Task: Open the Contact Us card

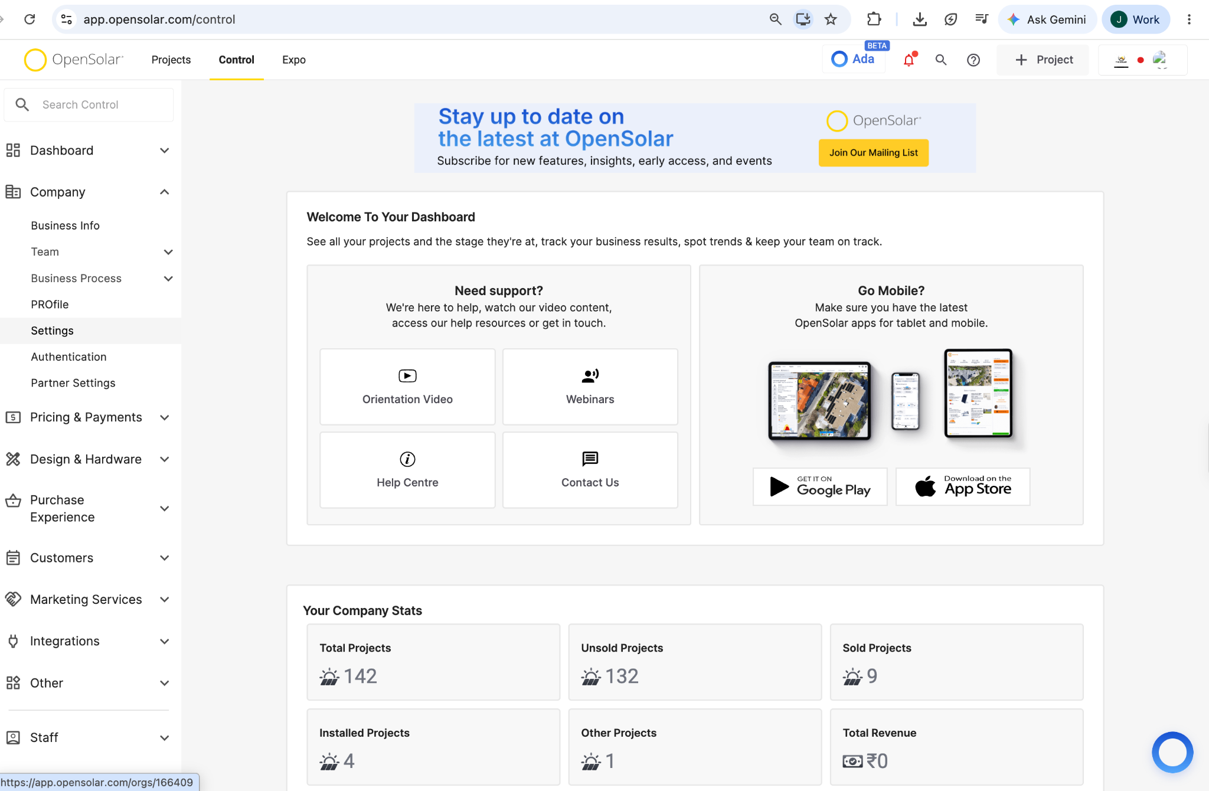Action: [x=590, y=470]
